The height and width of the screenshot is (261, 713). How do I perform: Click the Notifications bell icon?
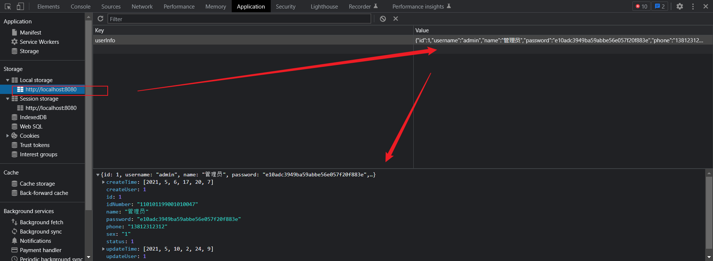(x=14, y=241)
